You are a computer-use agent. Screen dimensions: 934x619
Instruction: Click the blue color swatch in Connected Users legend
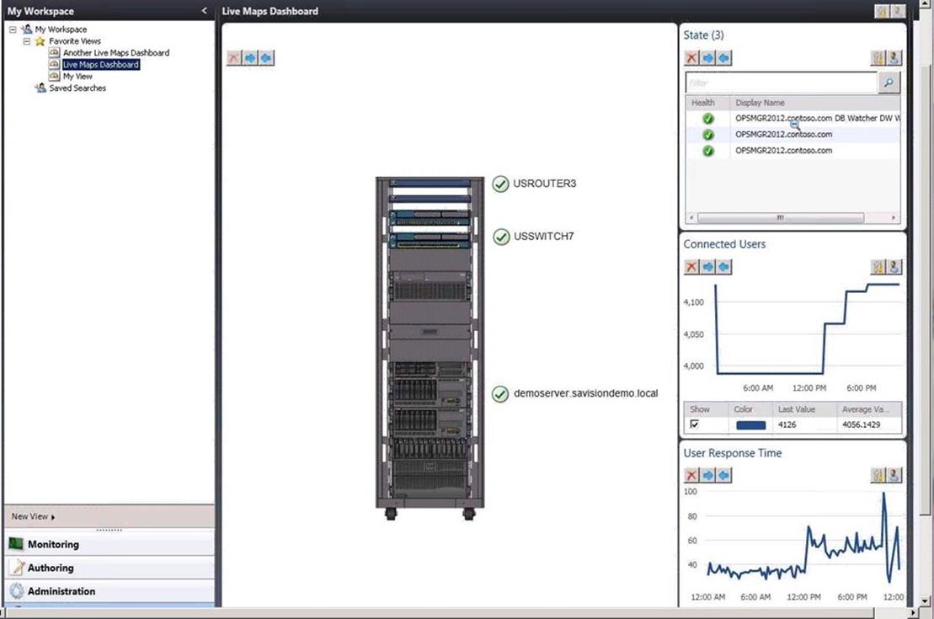[750, 424]
